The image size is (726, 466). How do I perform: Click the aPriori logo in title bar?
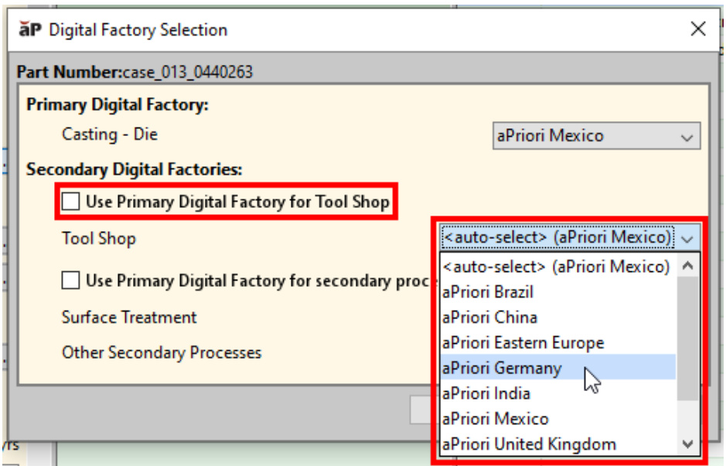coord(29,30)
